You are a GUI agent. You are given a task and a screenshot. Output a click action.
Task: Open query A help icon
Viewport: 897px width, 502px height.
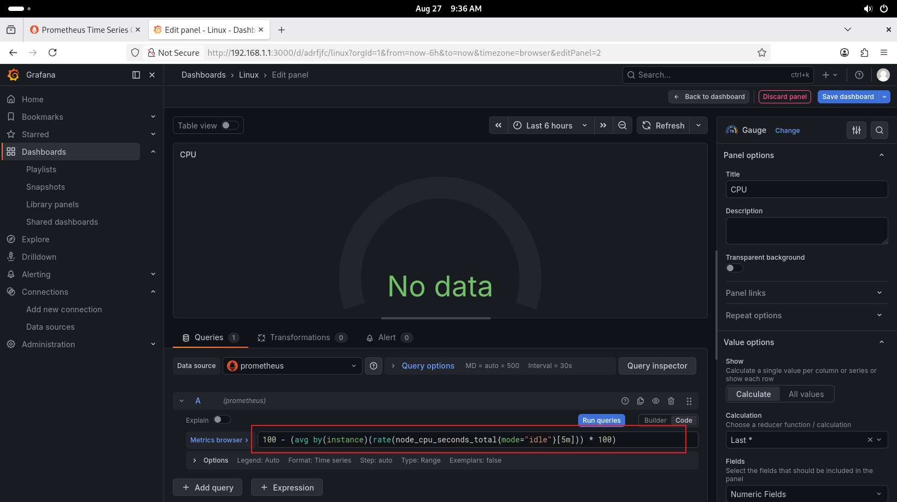tap(625, 401)
